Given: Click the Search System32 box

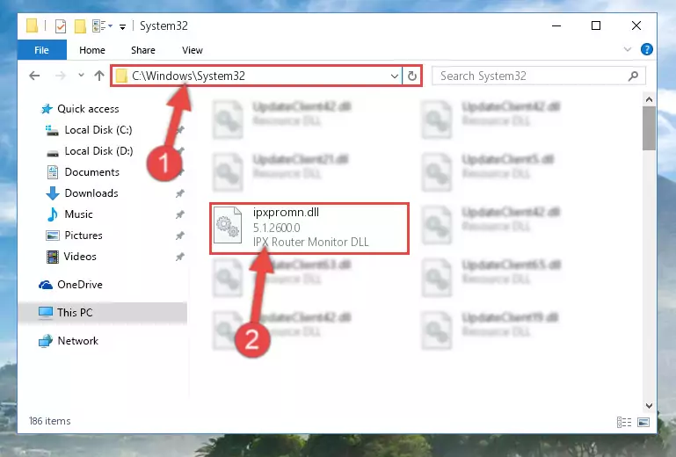Looking at the screenshot, I should 539,76.
